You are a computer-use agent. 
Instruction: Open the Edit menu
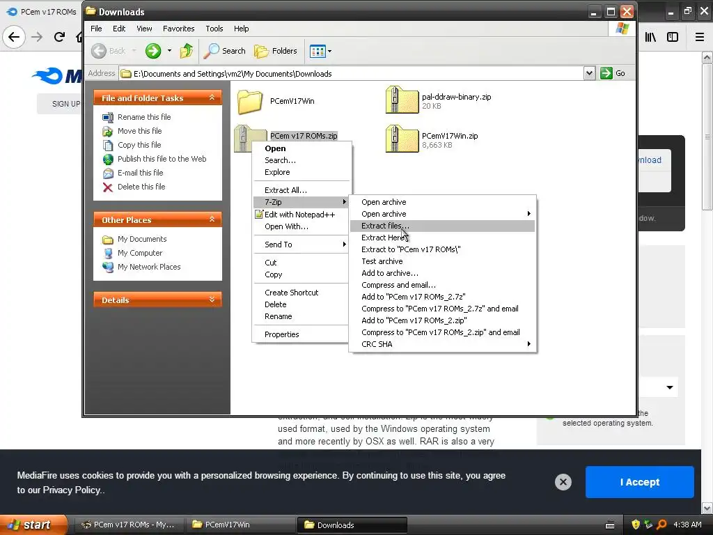tap(119, 29)
